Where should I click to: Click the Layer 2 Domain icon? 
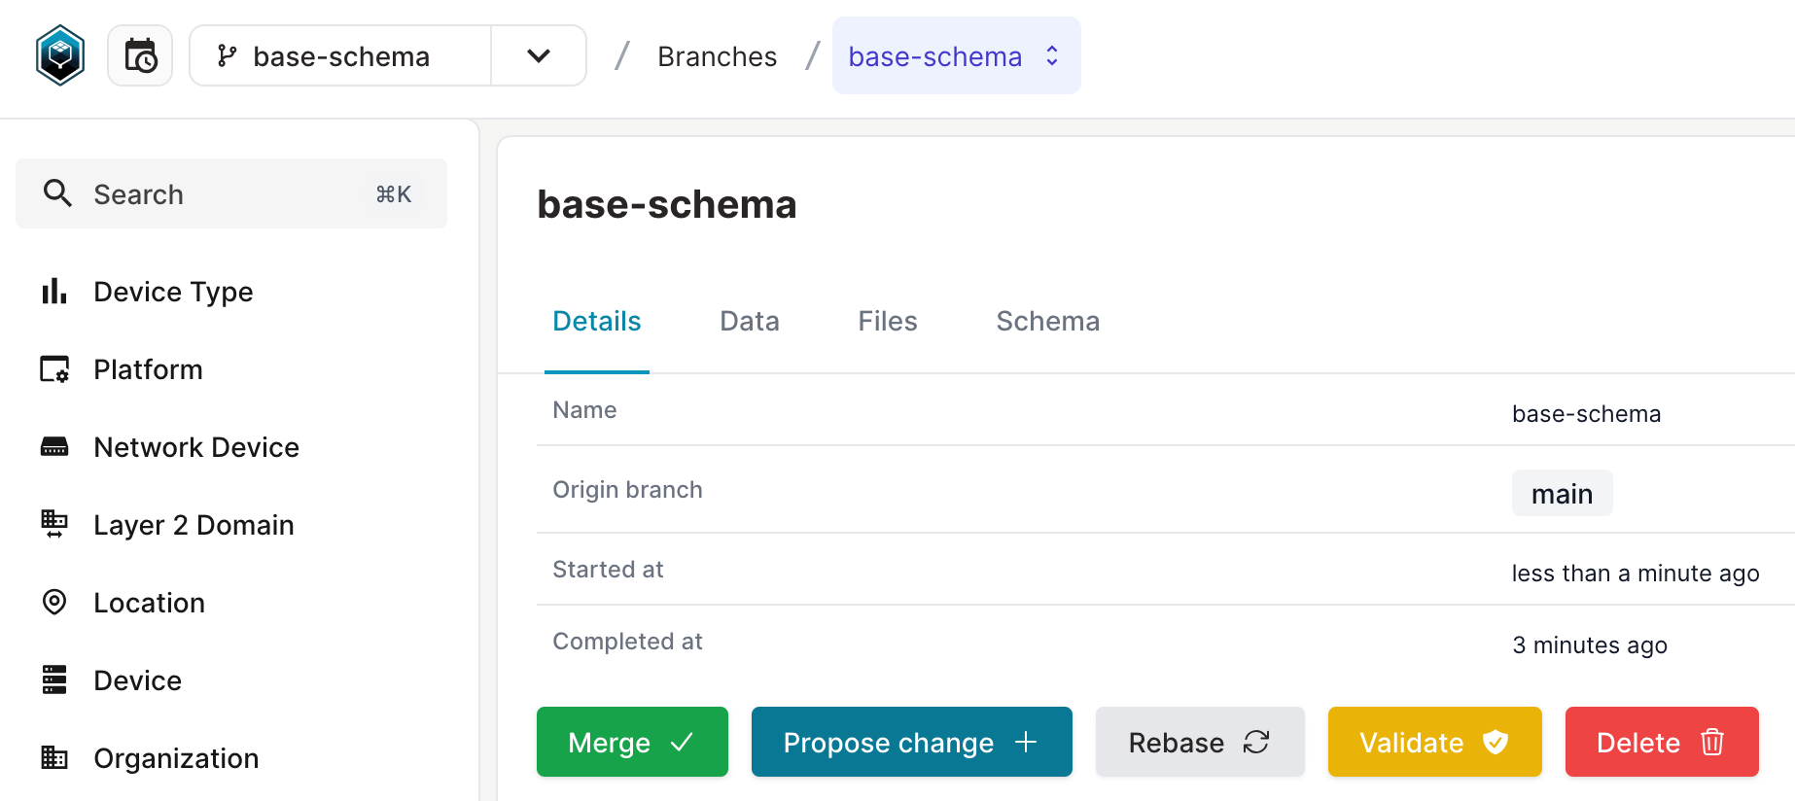tap(54, 525)
